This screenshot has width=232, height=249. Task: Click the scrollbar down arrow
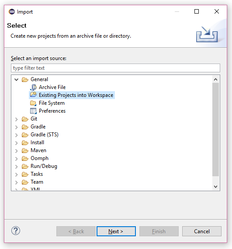pos(215,186)
